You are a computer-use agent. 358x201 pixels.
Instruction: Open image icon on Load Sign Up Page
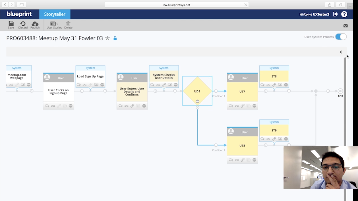[x=96, y=85]
